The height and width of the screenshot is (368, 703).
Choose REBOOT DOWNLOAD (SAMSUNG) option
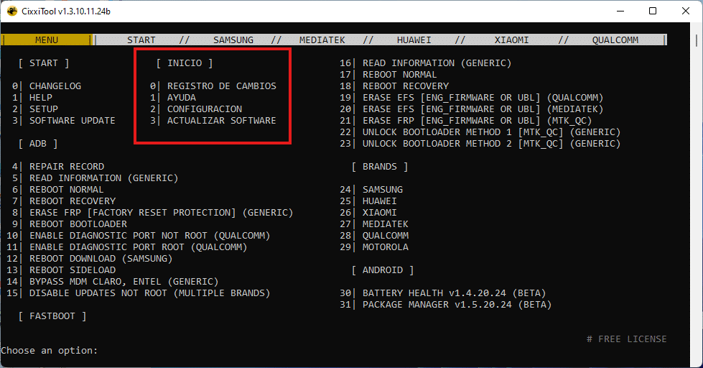pos(101,259)
